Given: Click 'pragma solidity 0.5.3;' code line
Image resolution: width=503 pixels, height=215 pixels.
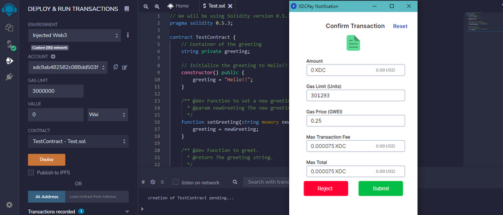Looking at the screenshot, I should [201, 23].
